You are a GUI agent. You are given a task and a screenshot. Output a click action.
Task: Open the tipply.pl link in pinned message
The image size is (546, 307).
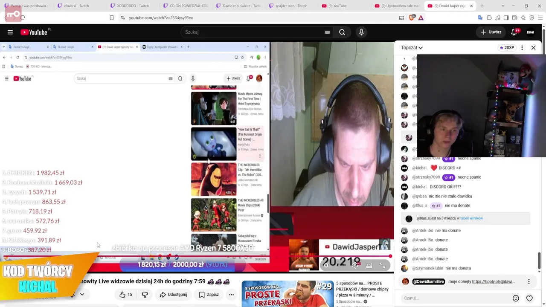pos(493,281)
